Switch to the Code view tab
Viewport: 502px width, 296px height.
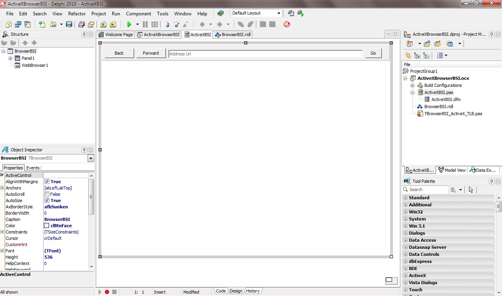pyautogui.click(x=221, y=291)
